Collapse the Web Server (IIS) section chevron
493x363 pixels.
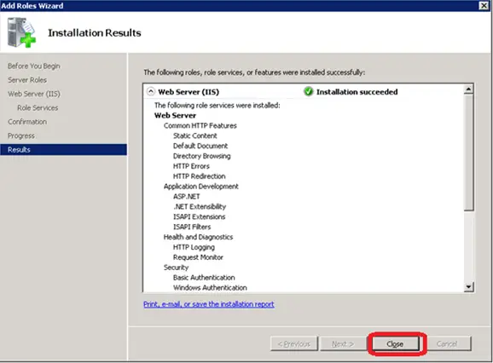pyautogui.click(x=151, y=91)
